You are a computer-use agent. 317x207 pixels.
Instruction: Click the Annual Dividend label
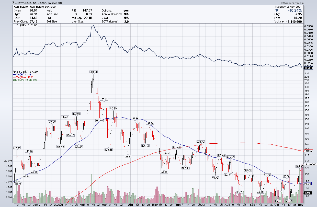tap(112, 14)
